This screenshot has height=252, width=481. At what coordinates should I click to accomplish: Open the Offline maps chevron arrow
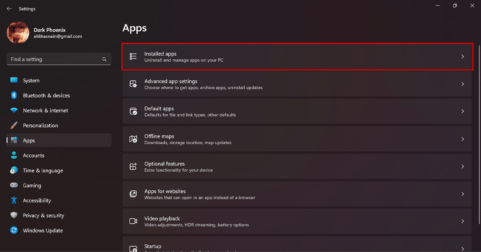463,139
